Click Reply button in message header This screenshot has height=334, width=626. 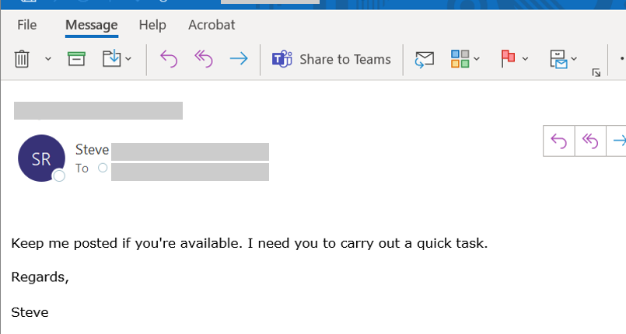click(558, 141)
